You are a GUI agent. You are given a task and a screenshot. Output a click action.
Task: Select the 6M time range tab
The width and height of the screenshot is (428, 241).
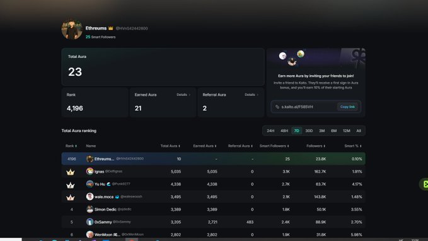(334, 131)
